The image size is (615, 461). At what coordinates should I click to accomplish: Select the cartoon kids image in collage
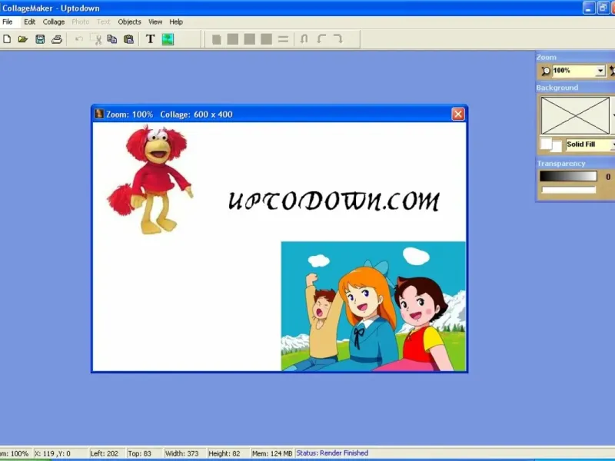click(x=374, y=306)
